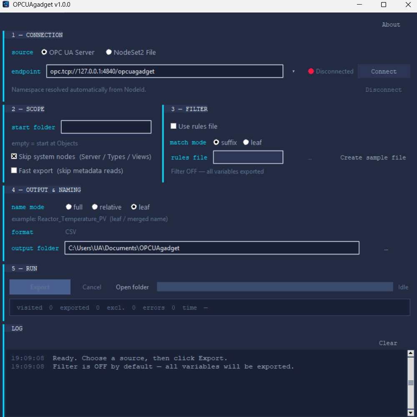The image size is (417, 417).
Task: Click the OPCUAgadget app icon in title bar
Action: 6,4
